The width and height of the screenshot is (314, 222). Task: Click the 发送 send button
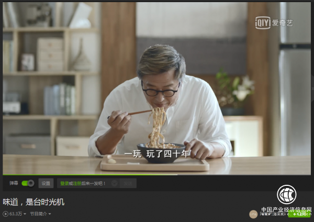point(128,183)
